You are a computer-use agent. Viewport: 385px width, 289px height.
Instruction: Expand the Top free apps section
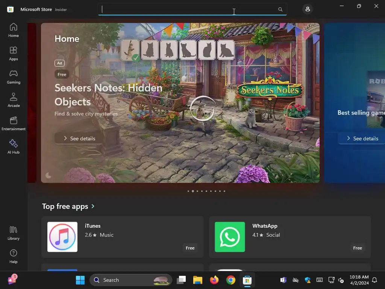[93, 206]
